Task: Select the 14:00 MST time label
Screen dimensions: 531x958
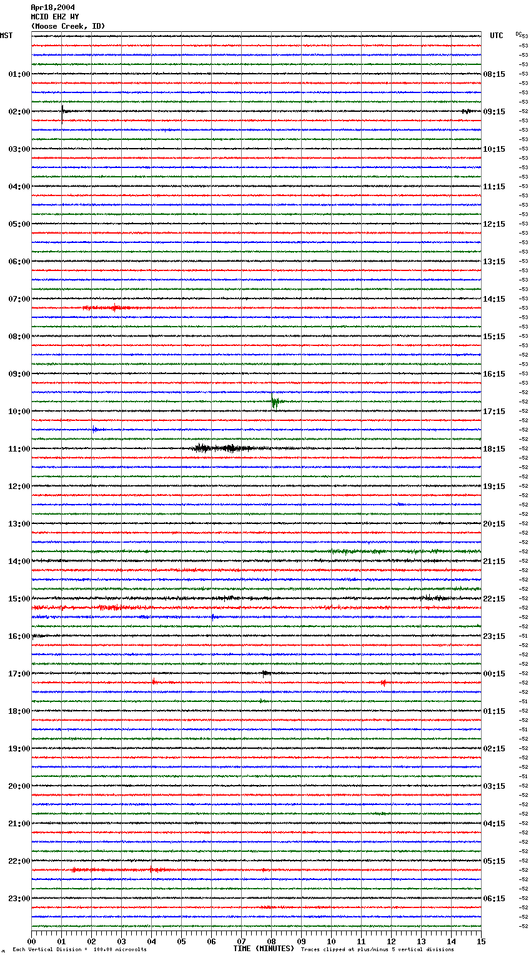Action: pos(19,561)
